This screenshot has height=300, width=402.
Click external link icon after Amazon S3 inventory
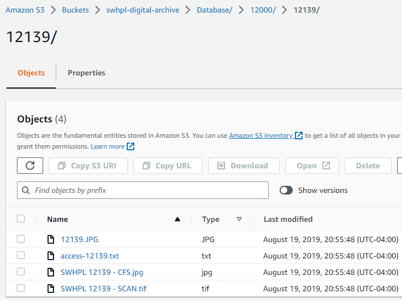pos(299,136)
